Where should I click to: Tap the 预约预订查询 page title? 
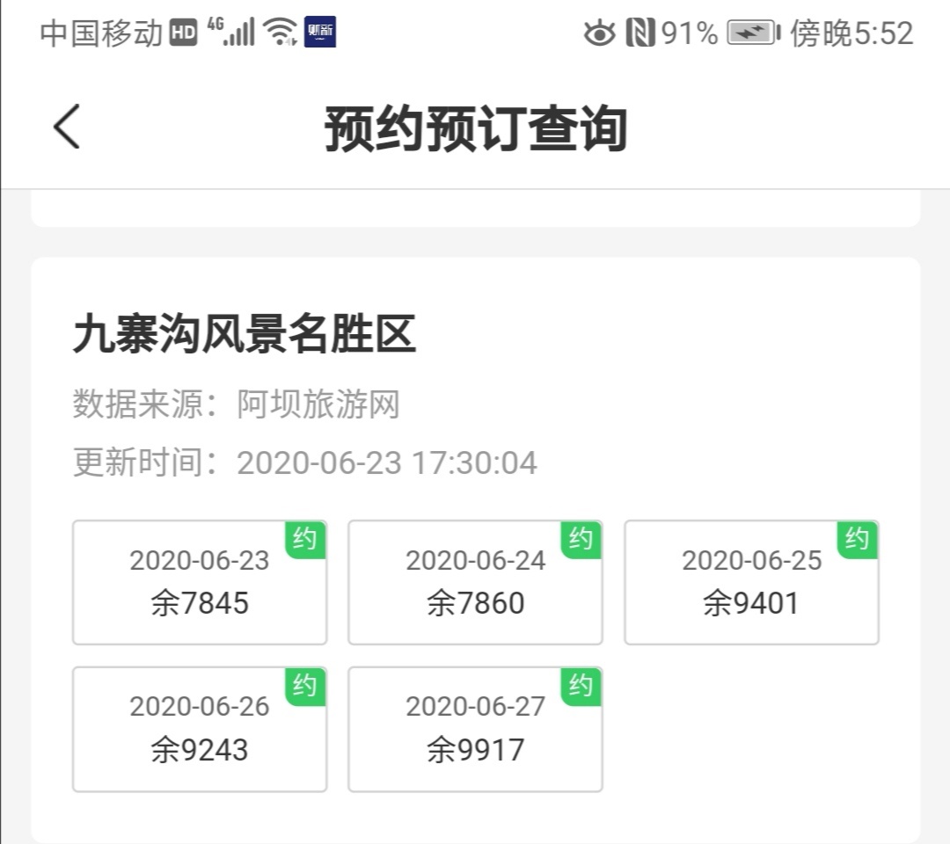475,128
